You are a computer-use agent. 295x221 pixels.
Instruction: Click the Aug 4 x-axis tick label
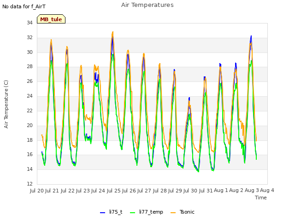click(267, 191)
